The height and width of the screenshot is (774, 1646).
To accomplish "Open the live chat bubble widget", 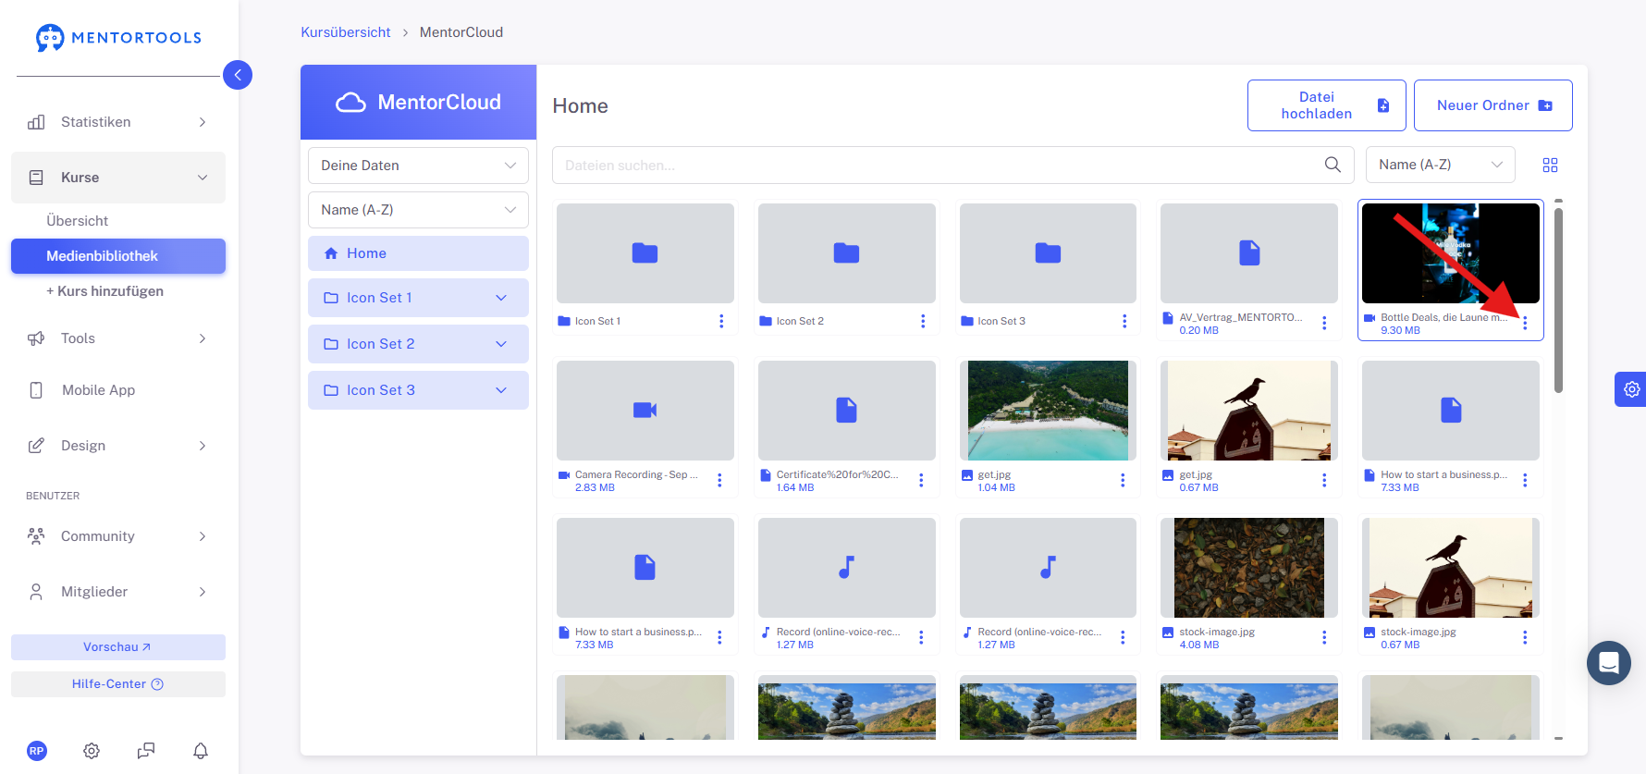I will pyautogui.click(x=1609, y=663).
